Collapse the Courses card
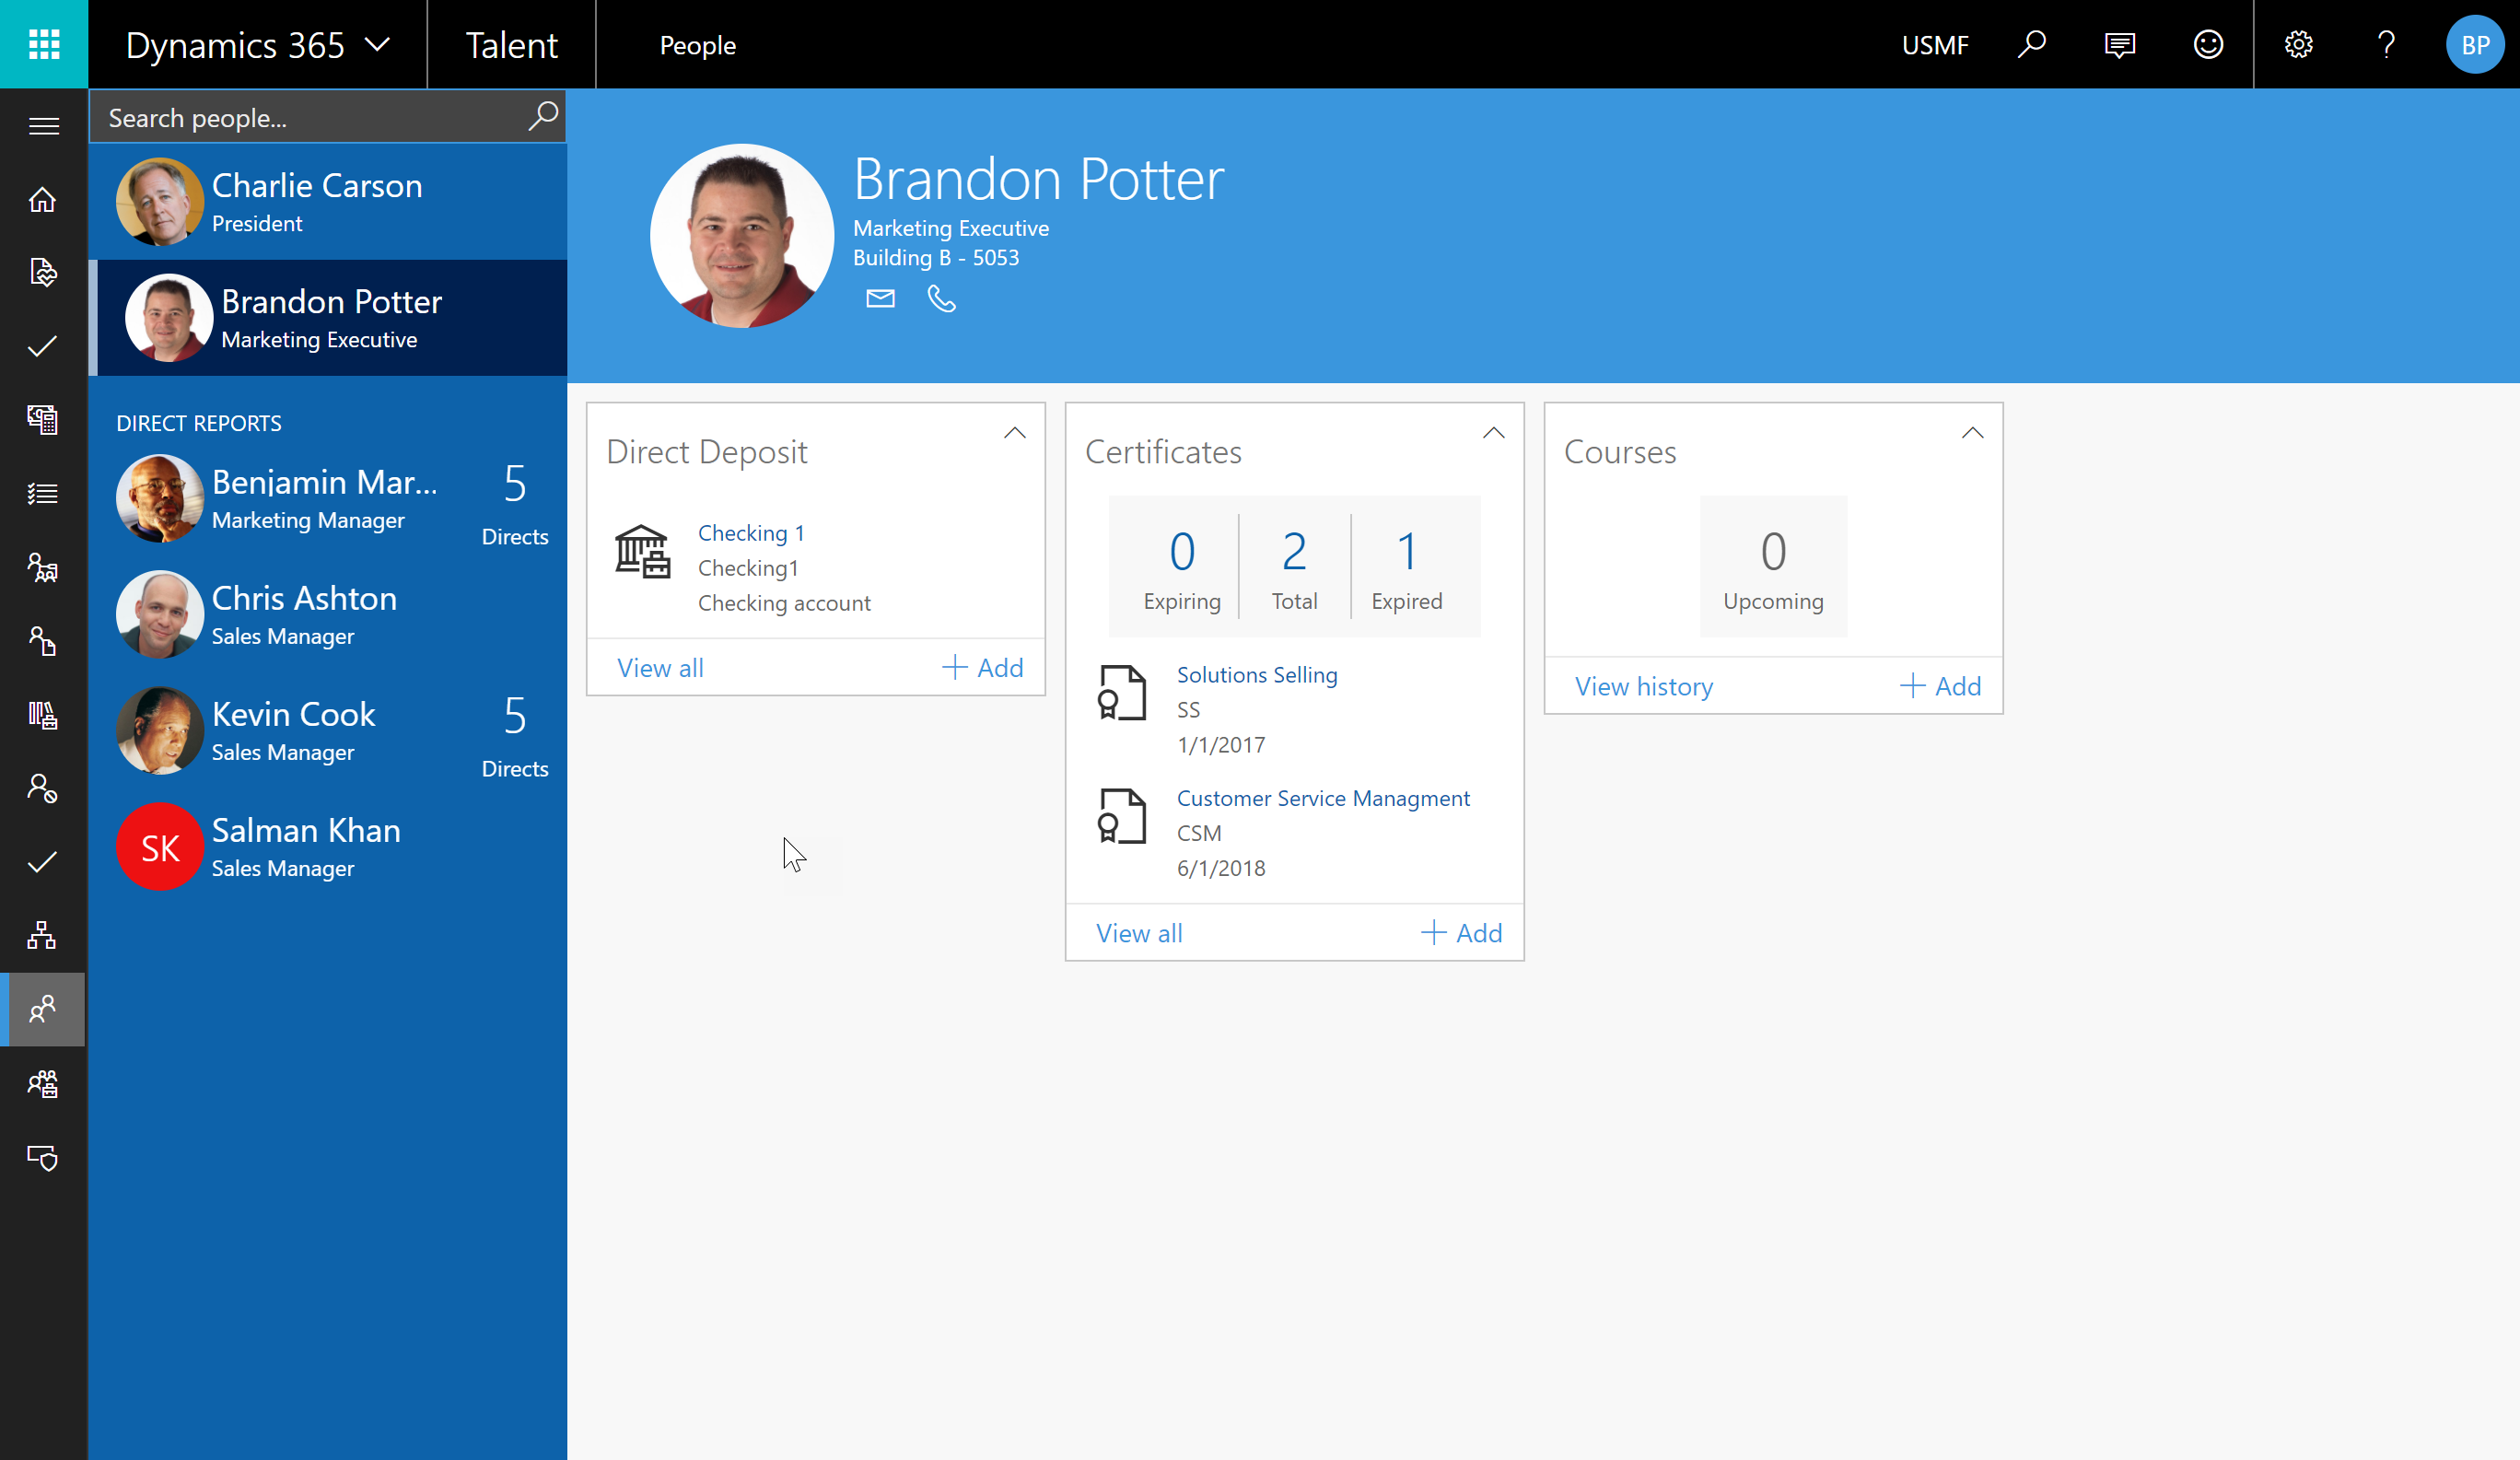2520x1460 pixels. 1972,433
